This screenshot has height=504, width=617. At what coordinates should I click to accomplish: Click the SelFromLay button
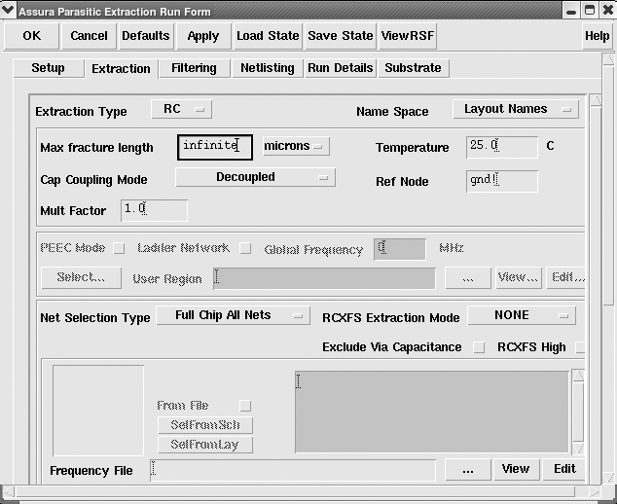205,445
